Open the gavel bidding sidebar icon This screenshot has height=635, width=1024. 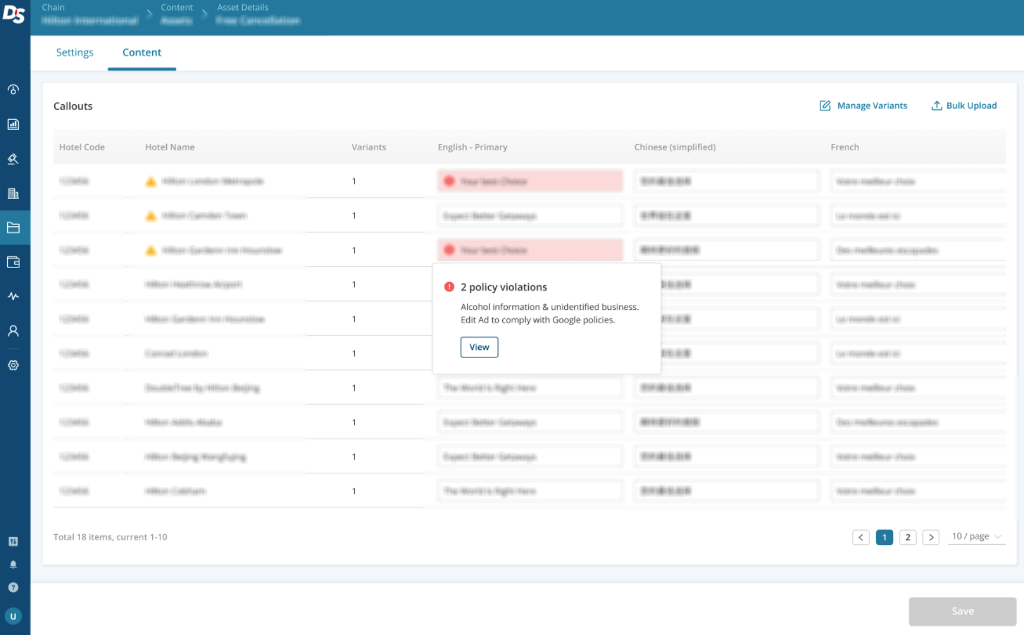(x=13, y=159)
